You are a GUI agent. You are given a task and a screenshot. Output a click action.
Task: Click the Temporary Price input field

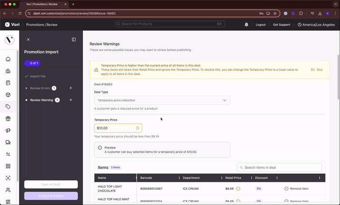coord(118,128)
